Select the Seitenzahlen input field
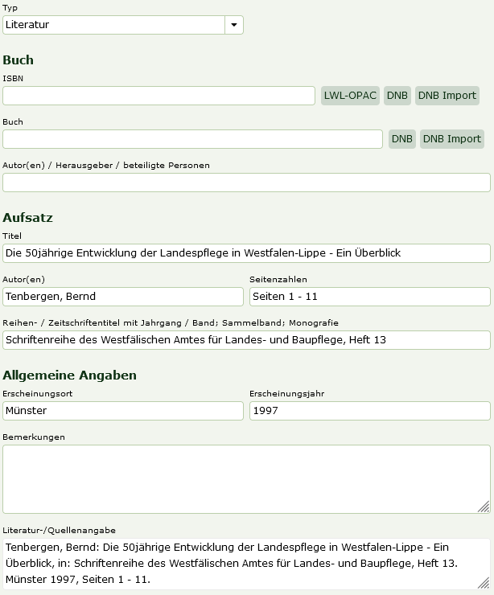 coord(369,297)
